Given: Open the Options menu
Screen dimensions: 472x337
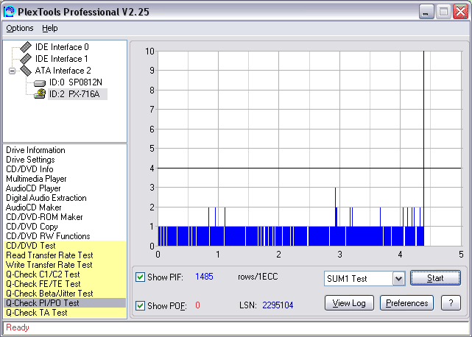Looking at the screenshot, I should [x=20, y=28].
